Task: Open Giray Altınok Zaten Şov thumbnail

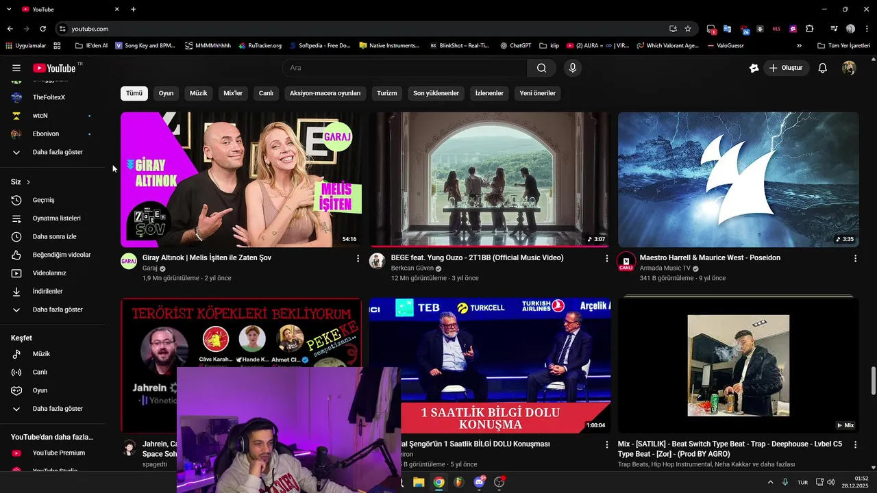Action: click(241, 179)
